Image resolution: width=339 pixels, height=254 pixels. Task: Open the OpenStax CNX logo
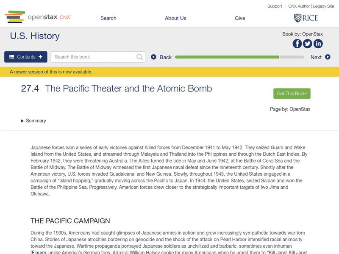tap(38, 17)
